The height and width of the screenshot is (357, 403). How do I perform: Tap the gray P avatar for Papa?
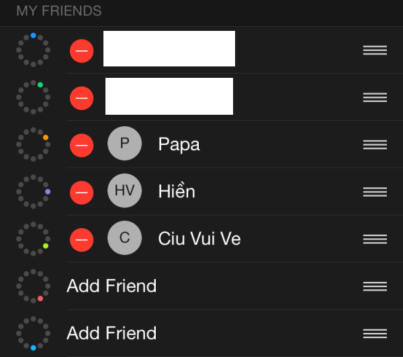tap(124, 144)
